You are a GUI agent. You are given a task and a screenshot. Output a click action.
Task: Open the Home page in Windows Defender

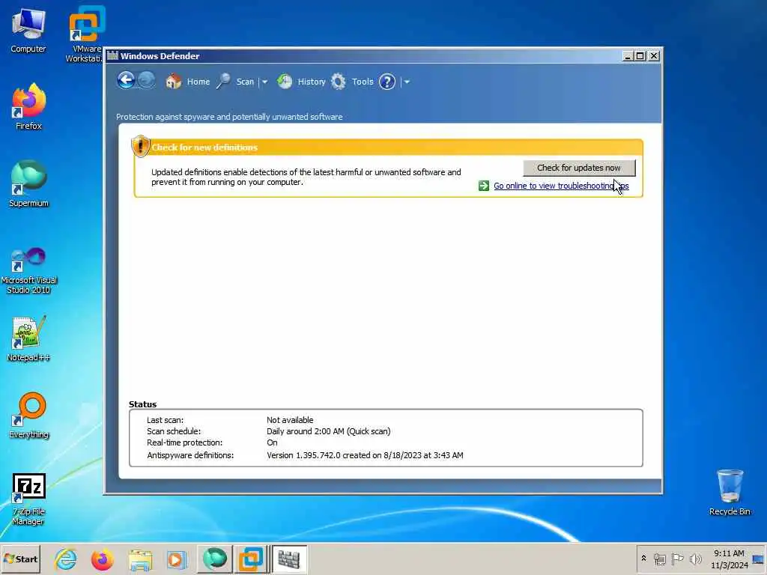(188, 82)
